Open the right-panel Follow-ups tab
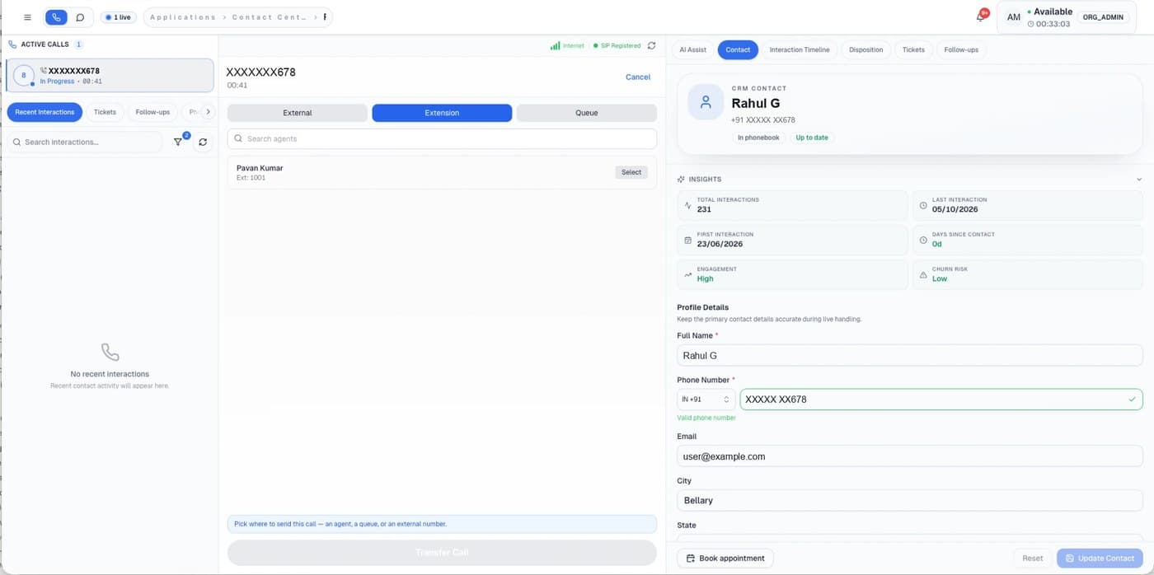Image resolution: width=1154 pixels, height=575 pixels. [961, 49]
